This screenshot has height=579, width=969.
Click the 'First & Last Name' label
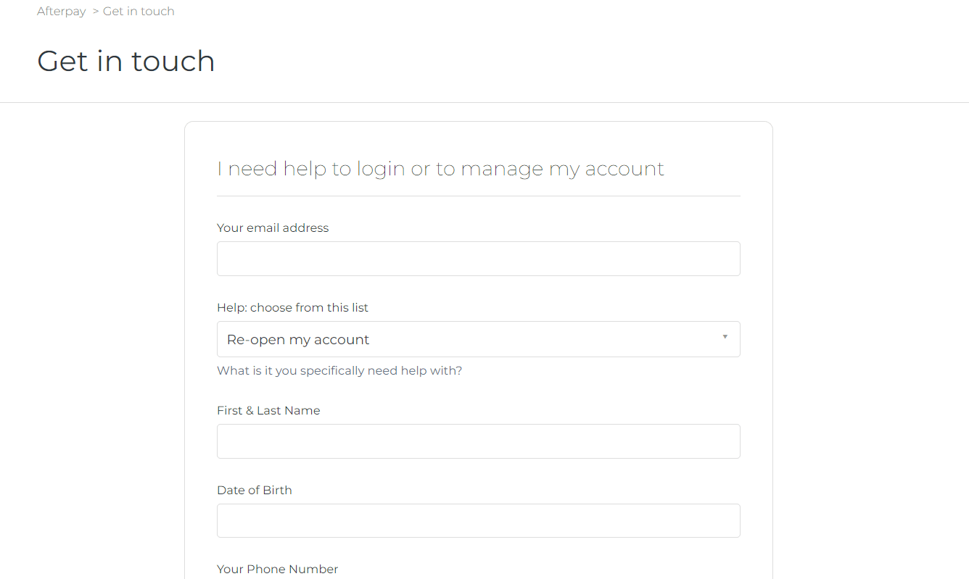(x=268, y=410)
